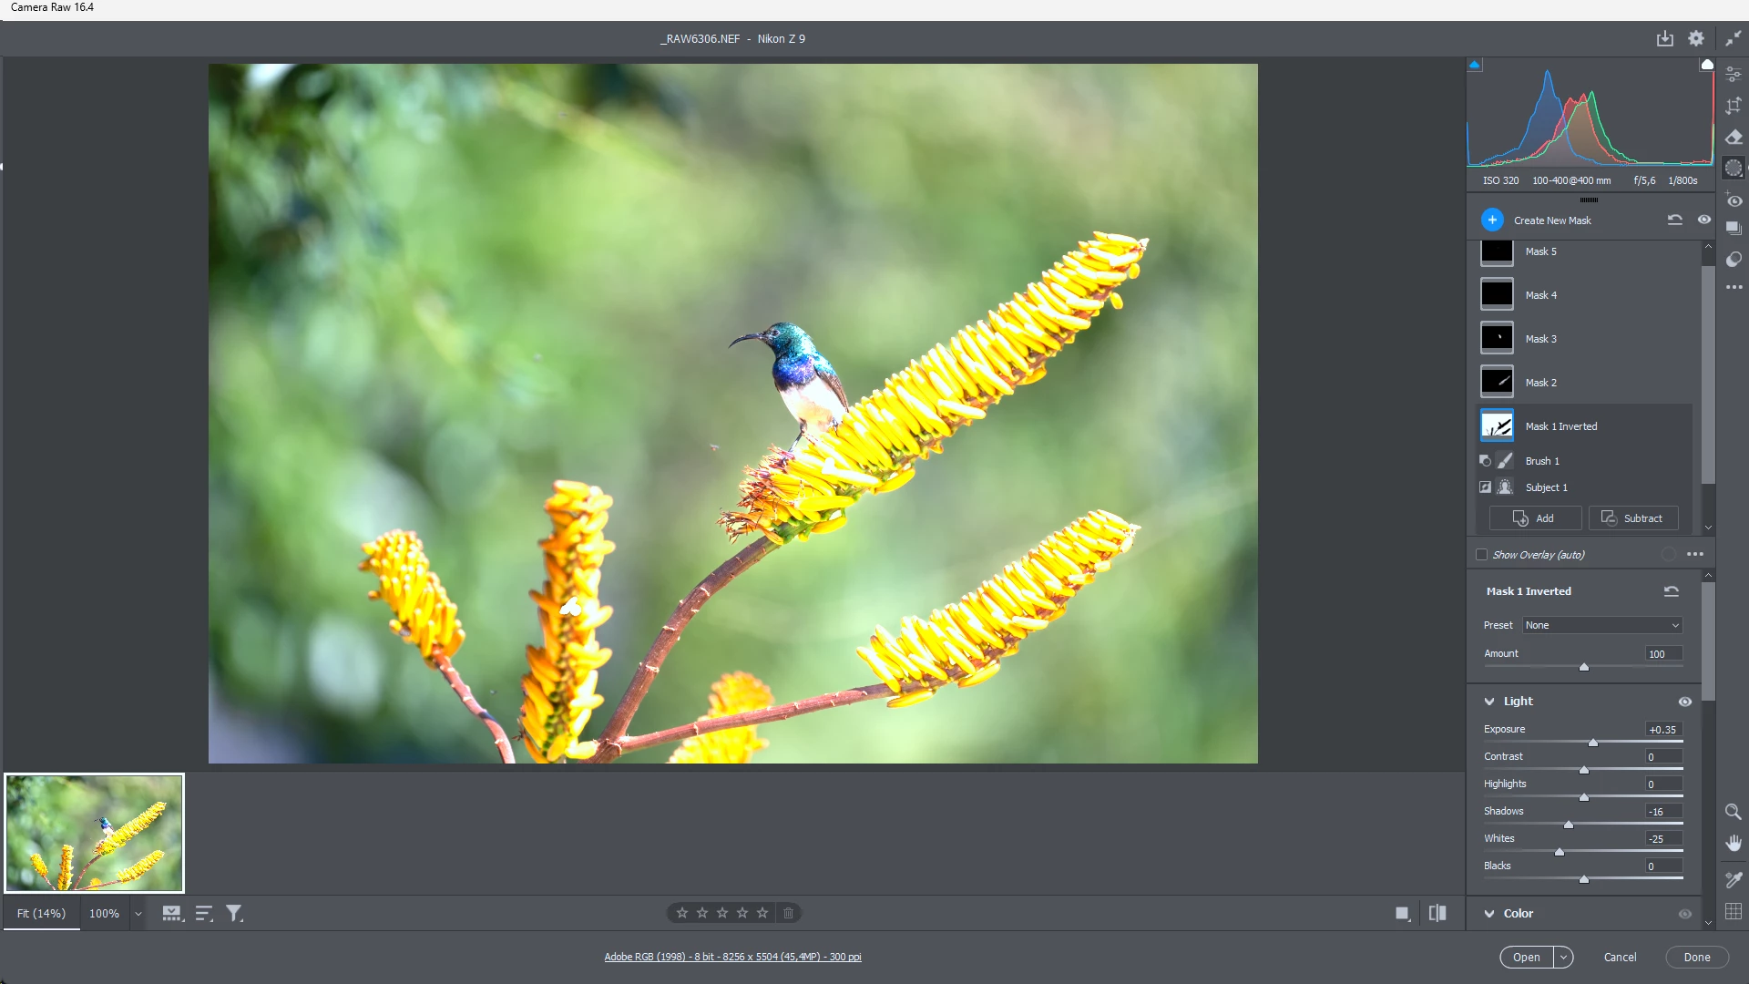Click the Subtract button
The image size is (1749, 984).
click(x=1632, y=518)
